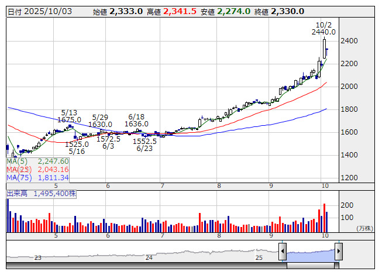382x275 pixels.
Task: Click the 1572.5 6/3 low label
Action: point(108,143)
